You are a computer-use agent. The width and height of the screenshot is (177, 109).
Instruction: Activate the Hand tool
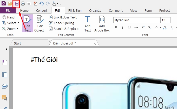click(9, 17)
